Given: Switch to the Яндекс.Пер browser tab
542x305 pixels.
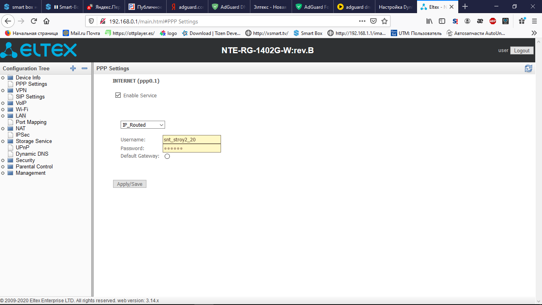Looking at the screenshot, I should tap(104, 7).
